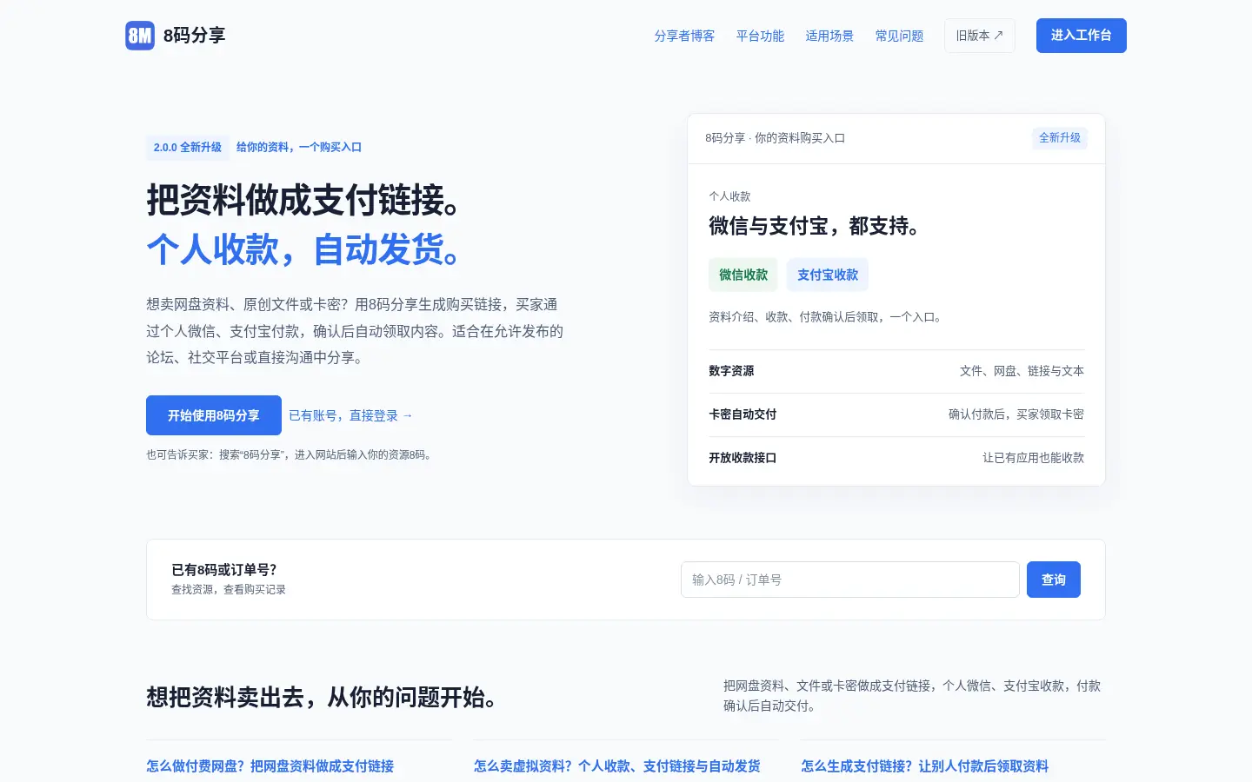Viewport: 1252px width, 782px height.
Task: Click the 已有8码或订单号？ label
Action: [224, 570]
